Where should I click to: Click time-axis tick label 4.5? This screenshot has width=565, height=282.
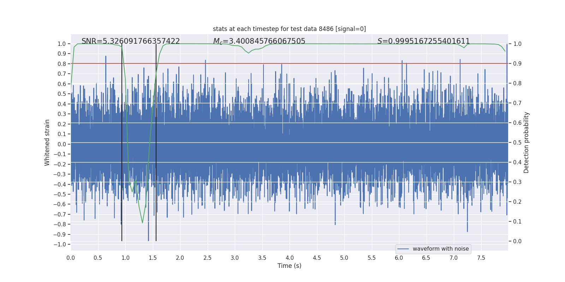point(317,258)
